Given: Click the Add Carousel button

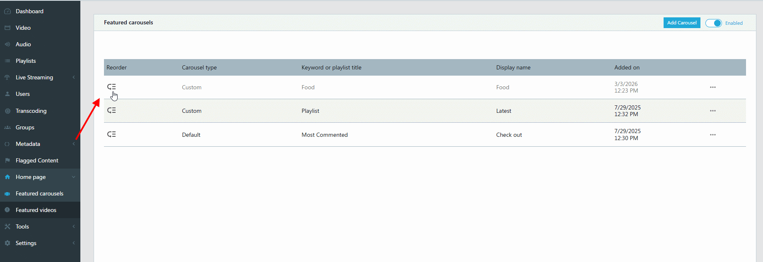Looking at the screenshot, I should point(682,23).
